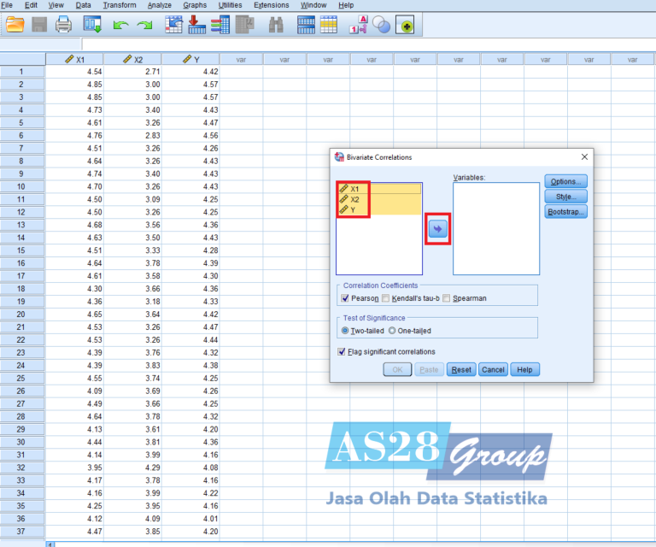Image resolution: width=656 pixels, height=547 pixels.
Task: Click the Recall recent dialogs icon
Action: tap(91, 25)
